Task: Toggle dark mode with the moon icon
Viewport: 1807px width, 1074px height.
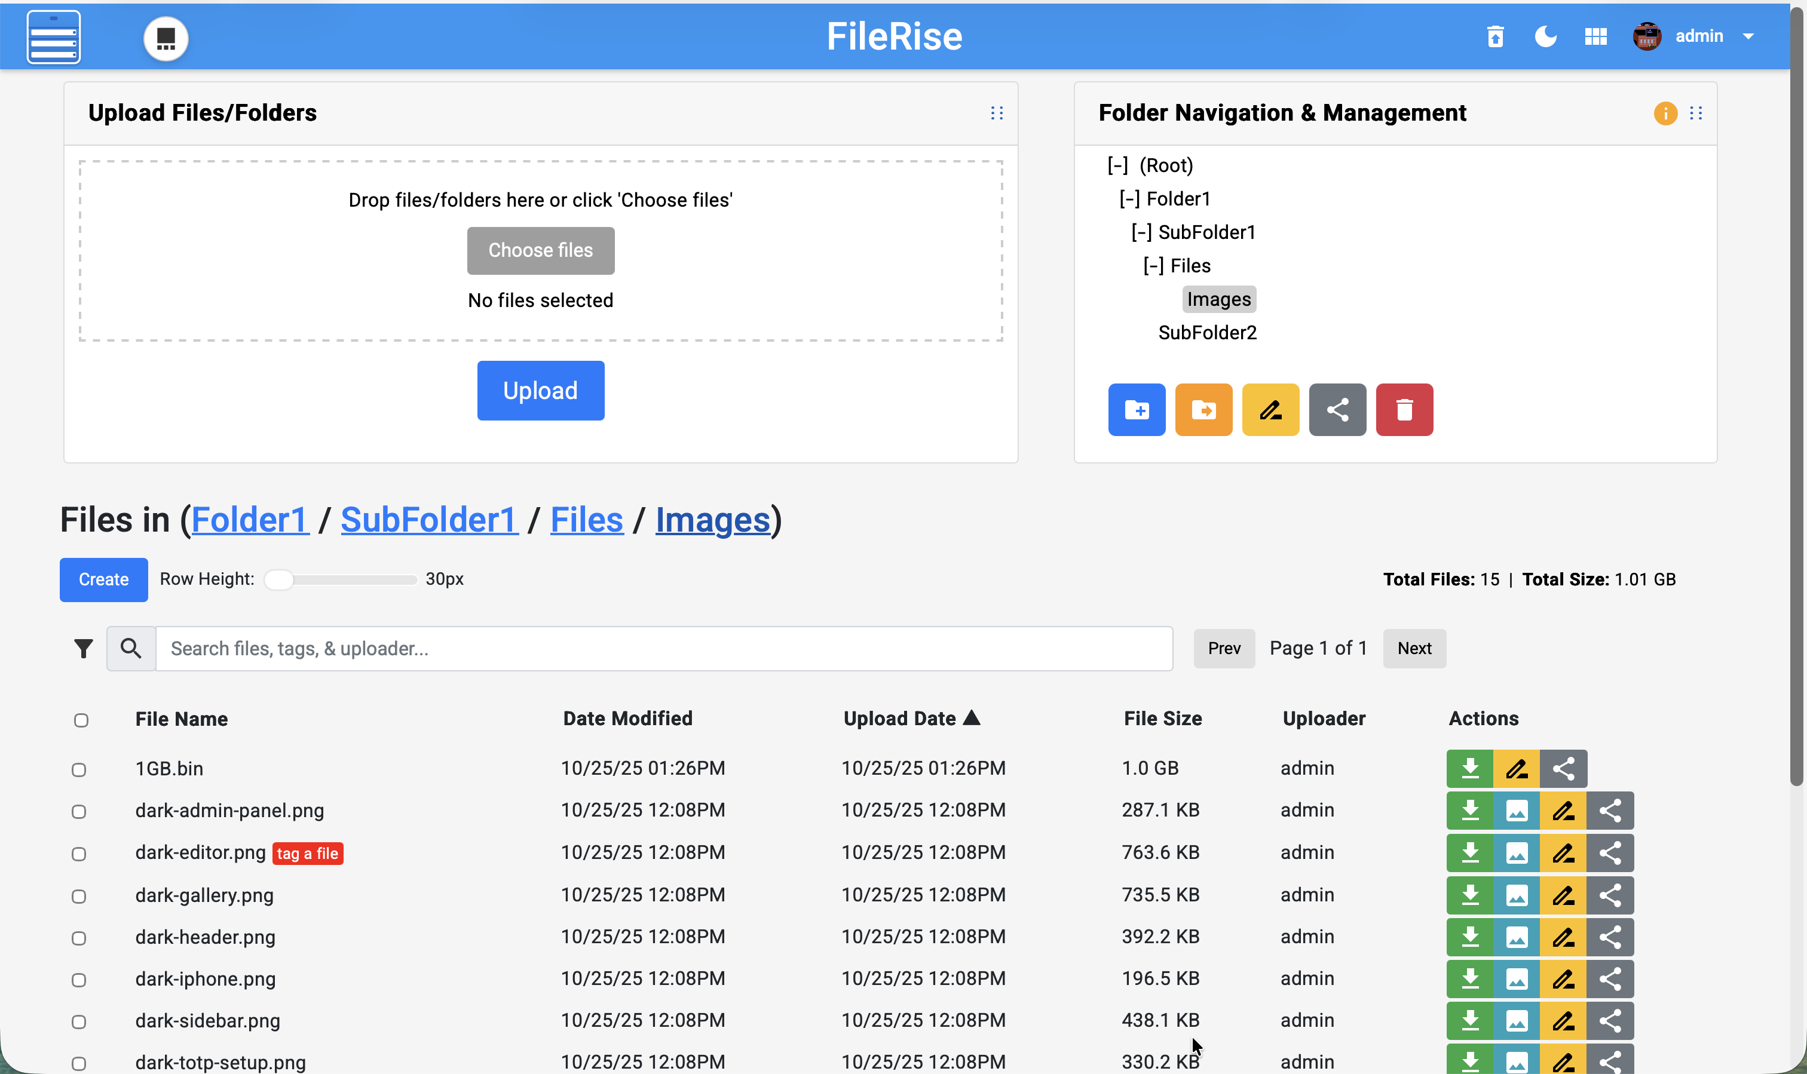Action: tap(1545, 36)
